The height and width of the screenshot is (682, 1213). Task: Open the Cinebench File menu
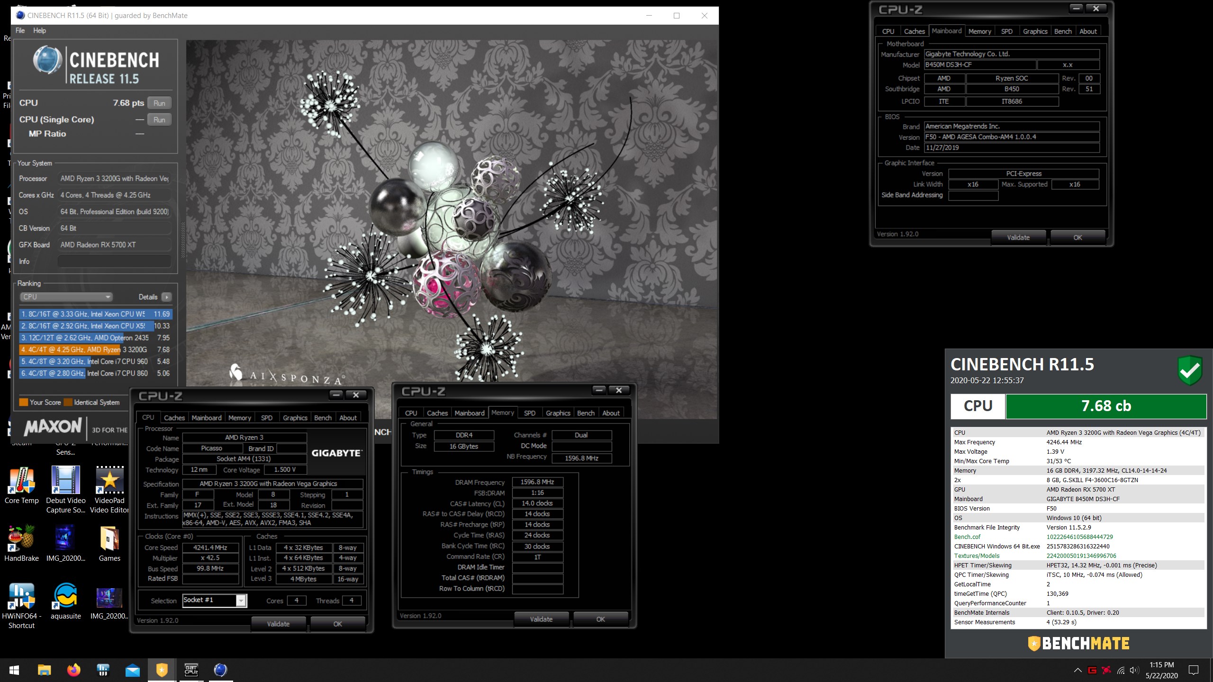point(20,30)
